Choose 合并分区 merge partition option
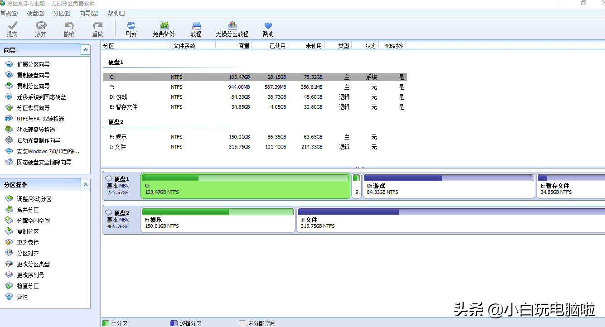 pos(28,210)
